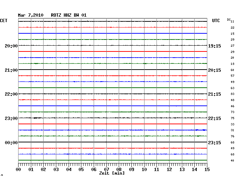This screenshot has width=236, height=179.
Task: Select the "20:00" CET time label
Action: click(x=11, y=46)
